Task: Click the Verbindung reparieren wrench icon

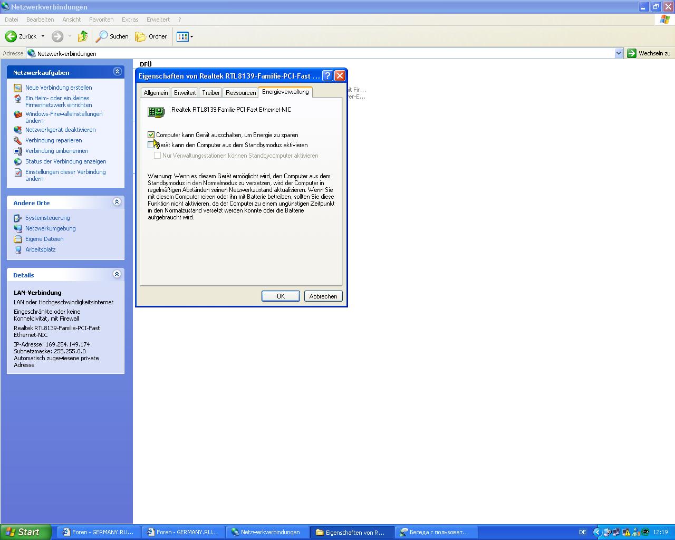Action: [18, 140]
